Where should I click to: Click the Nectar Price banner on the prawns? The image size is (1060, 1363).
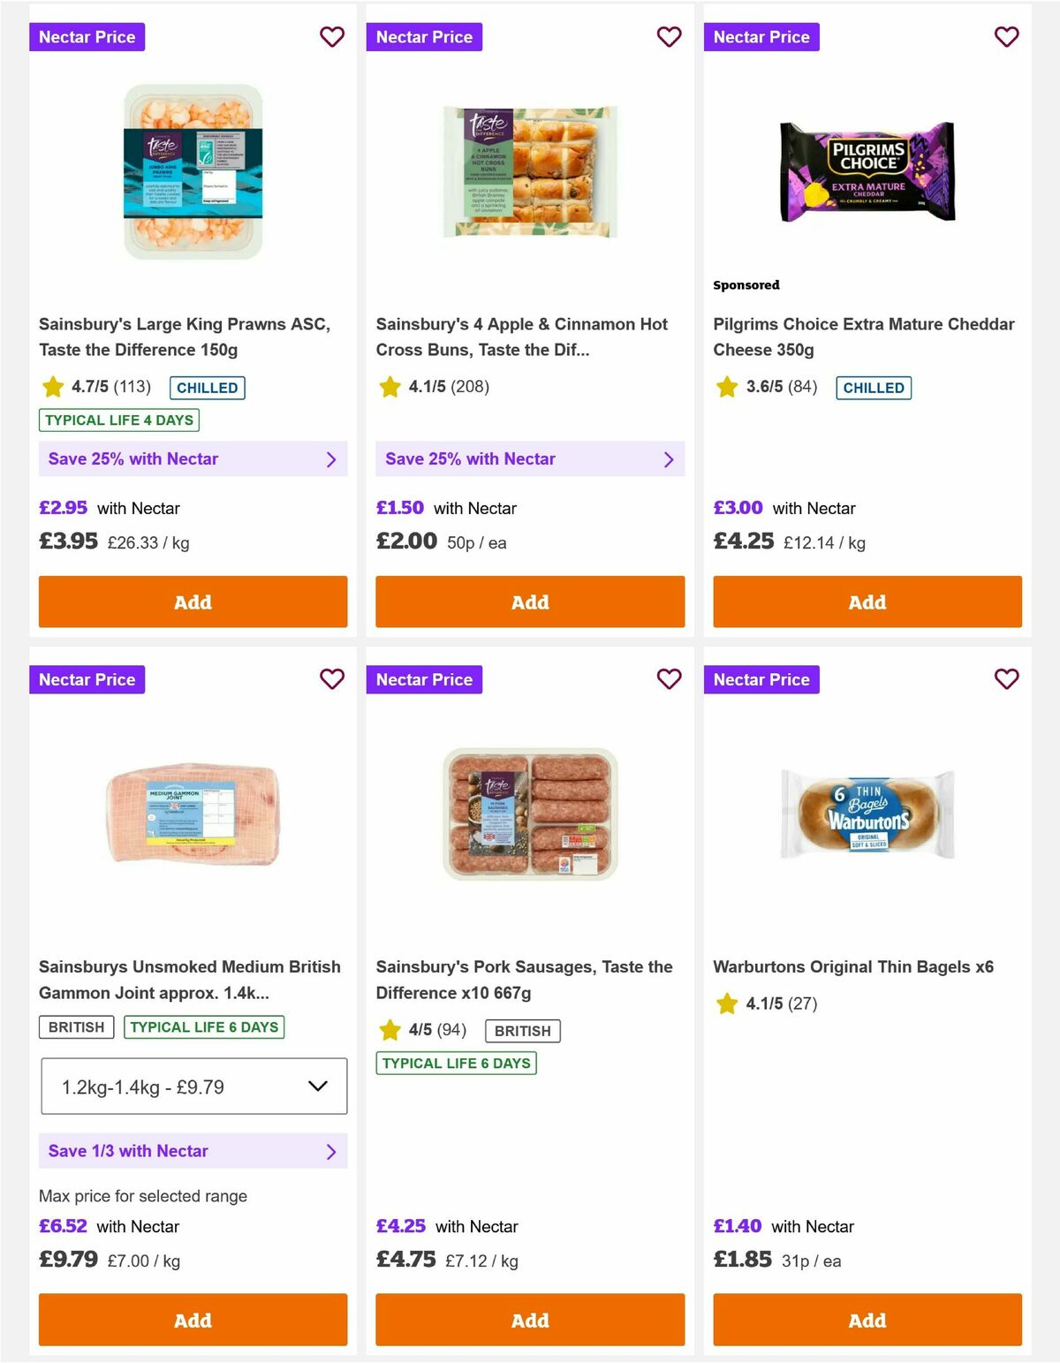pos(87,37)
